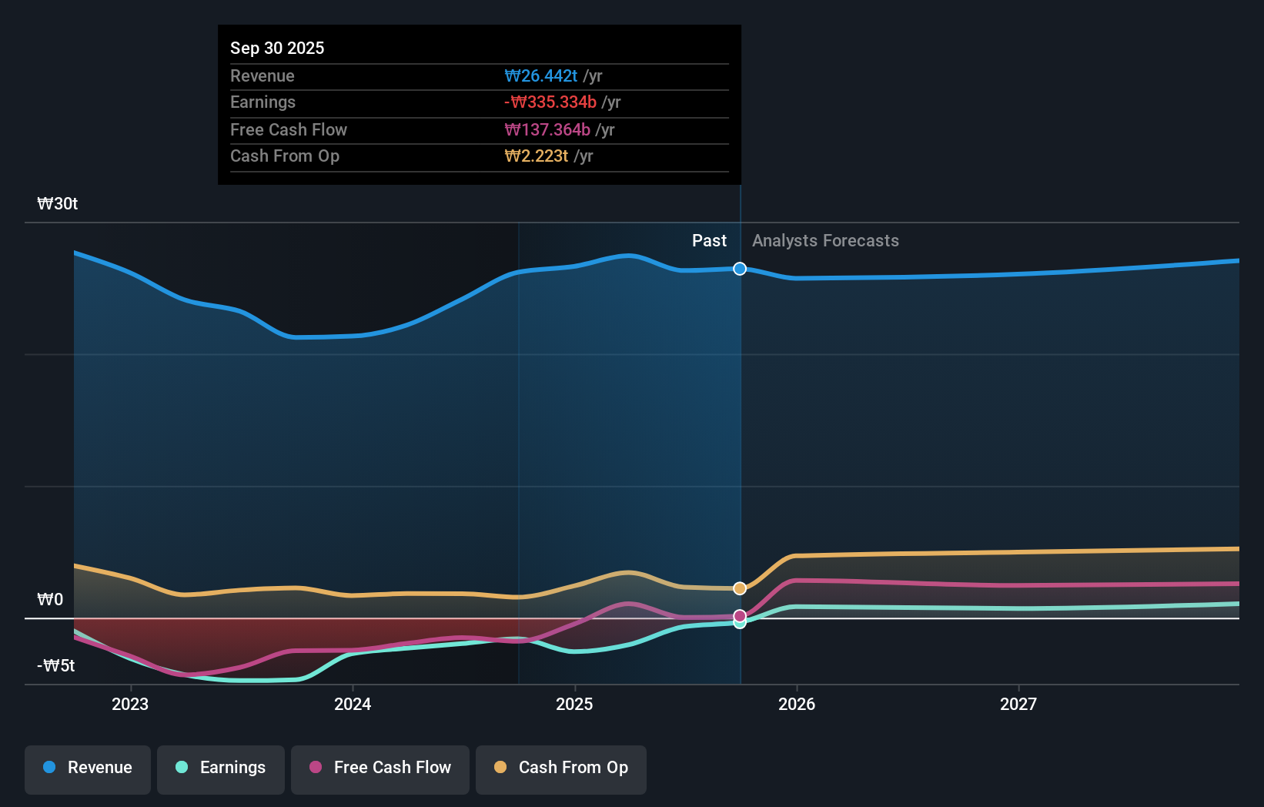The width and height of the screenshot is (1264, 807).
Task: Select the teal Earnings legend icon
Action: tap(180, 768)
